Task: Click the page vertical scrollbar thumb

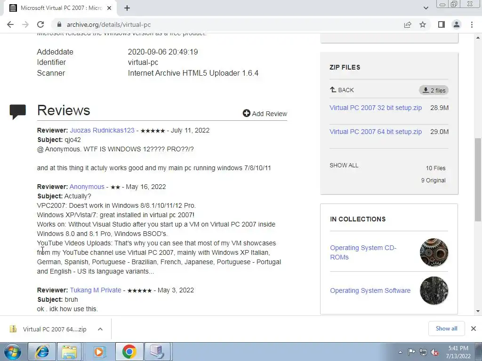Action: [x=478, y=180]
